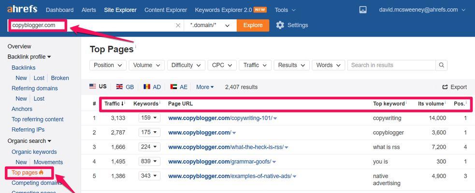This screenshot has height=193, width=475.
Task: Sort by the Keywords column header
Action: (146, 103)
